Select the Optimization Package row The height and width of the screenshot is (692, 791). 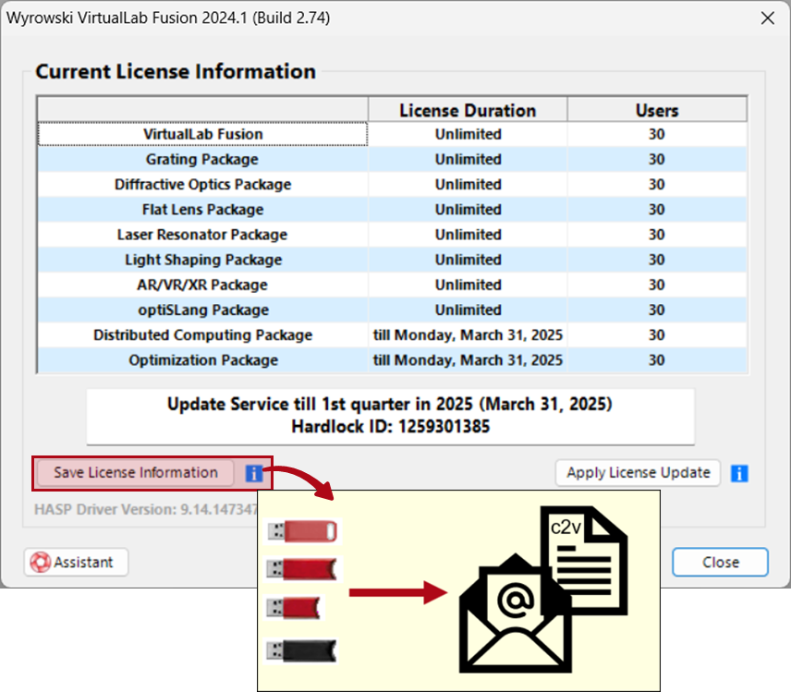(393, 360)
